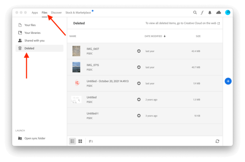Click cloud icon in the 2 years ago row

click(x=139, y=100)
